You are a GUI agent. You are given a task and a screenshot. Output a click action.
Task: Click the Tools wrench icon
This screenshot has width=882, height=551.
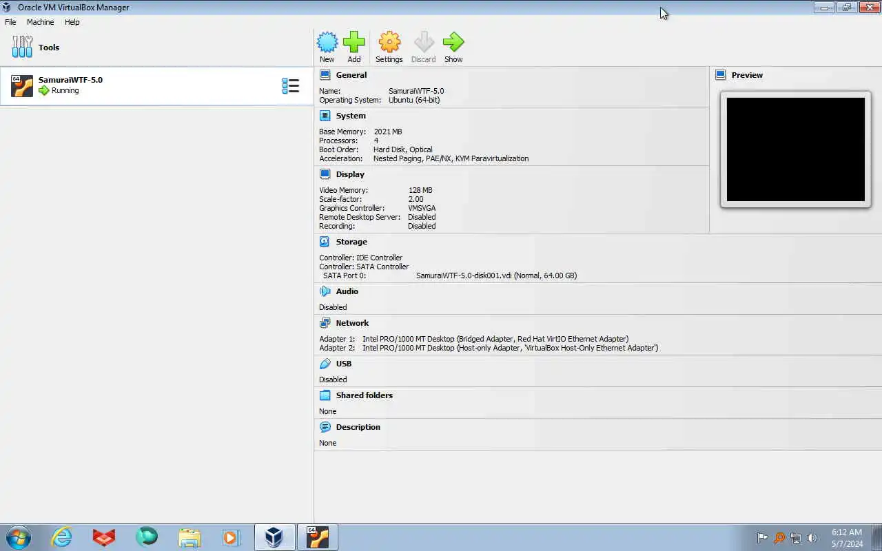[22, 47]
